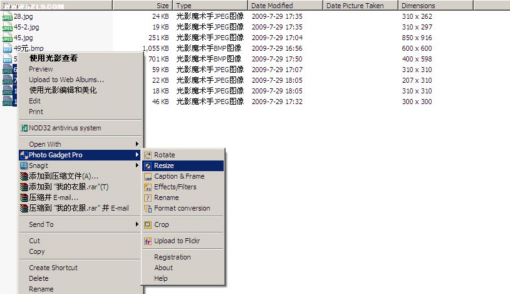
Task: Click the JPEG file icon of 45-2.jpg
Action: click(x=7, y=27)
